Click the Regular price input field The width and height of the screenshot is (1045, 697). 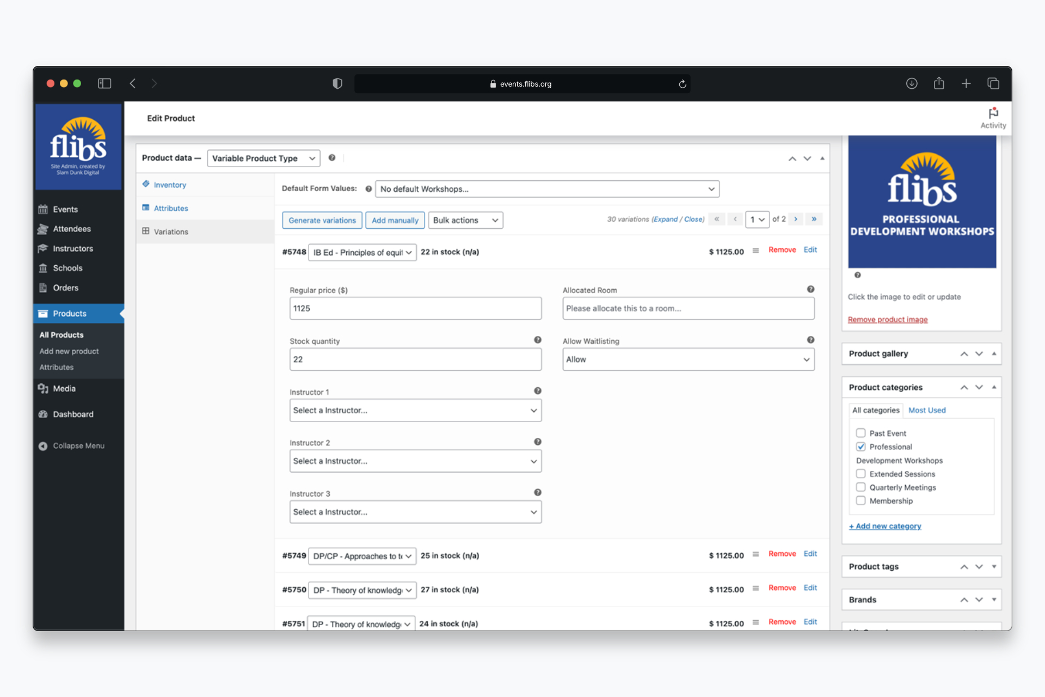pyautogui.click(x=415, y=308)
